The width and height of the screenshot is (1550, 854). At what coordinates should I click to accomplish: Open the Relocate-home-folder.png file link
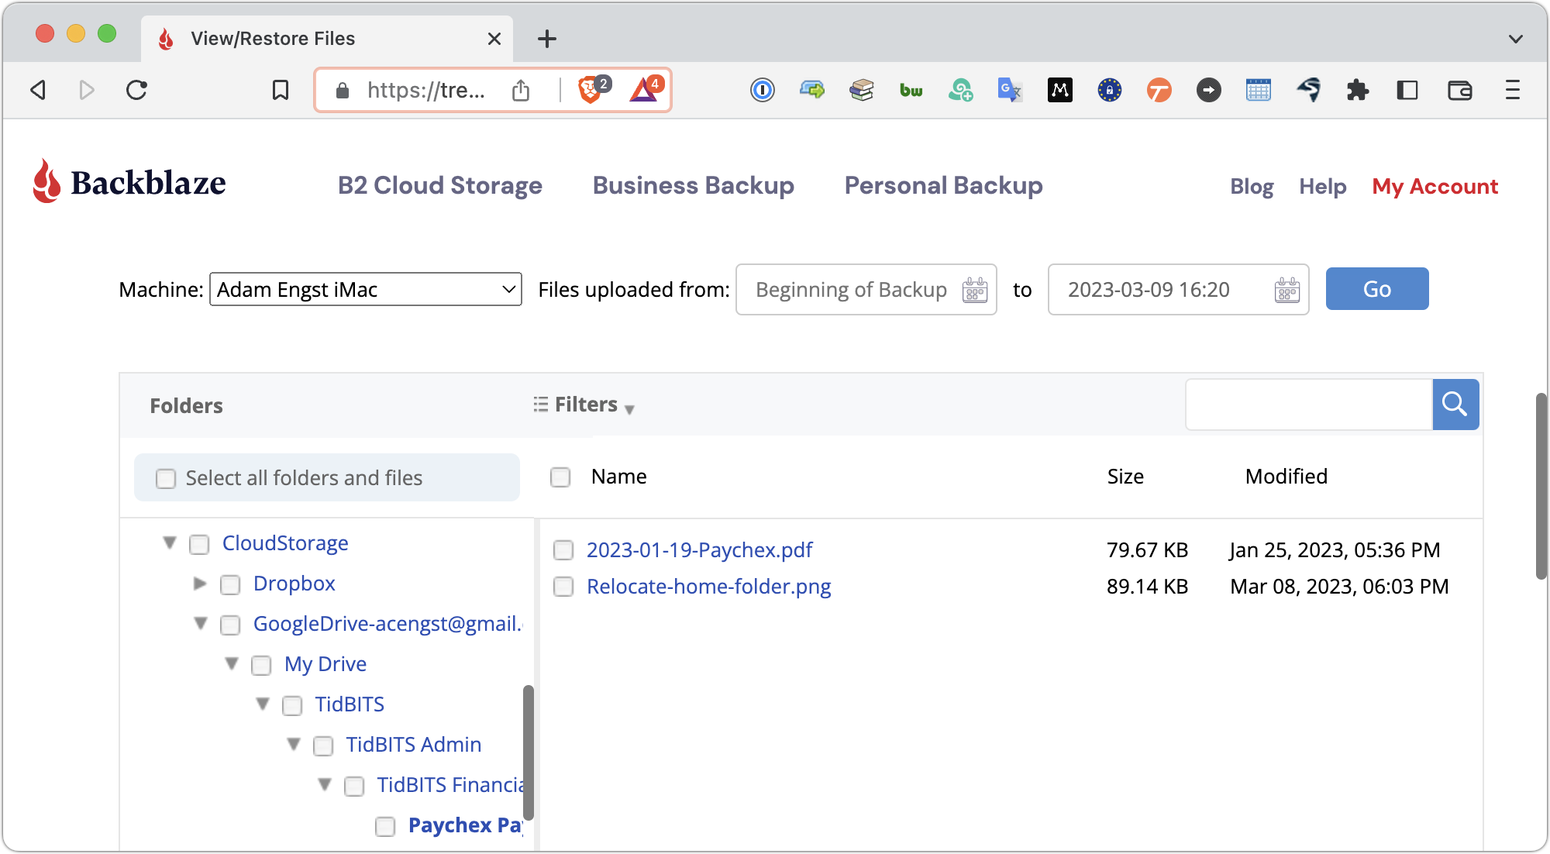pos(708,587)
